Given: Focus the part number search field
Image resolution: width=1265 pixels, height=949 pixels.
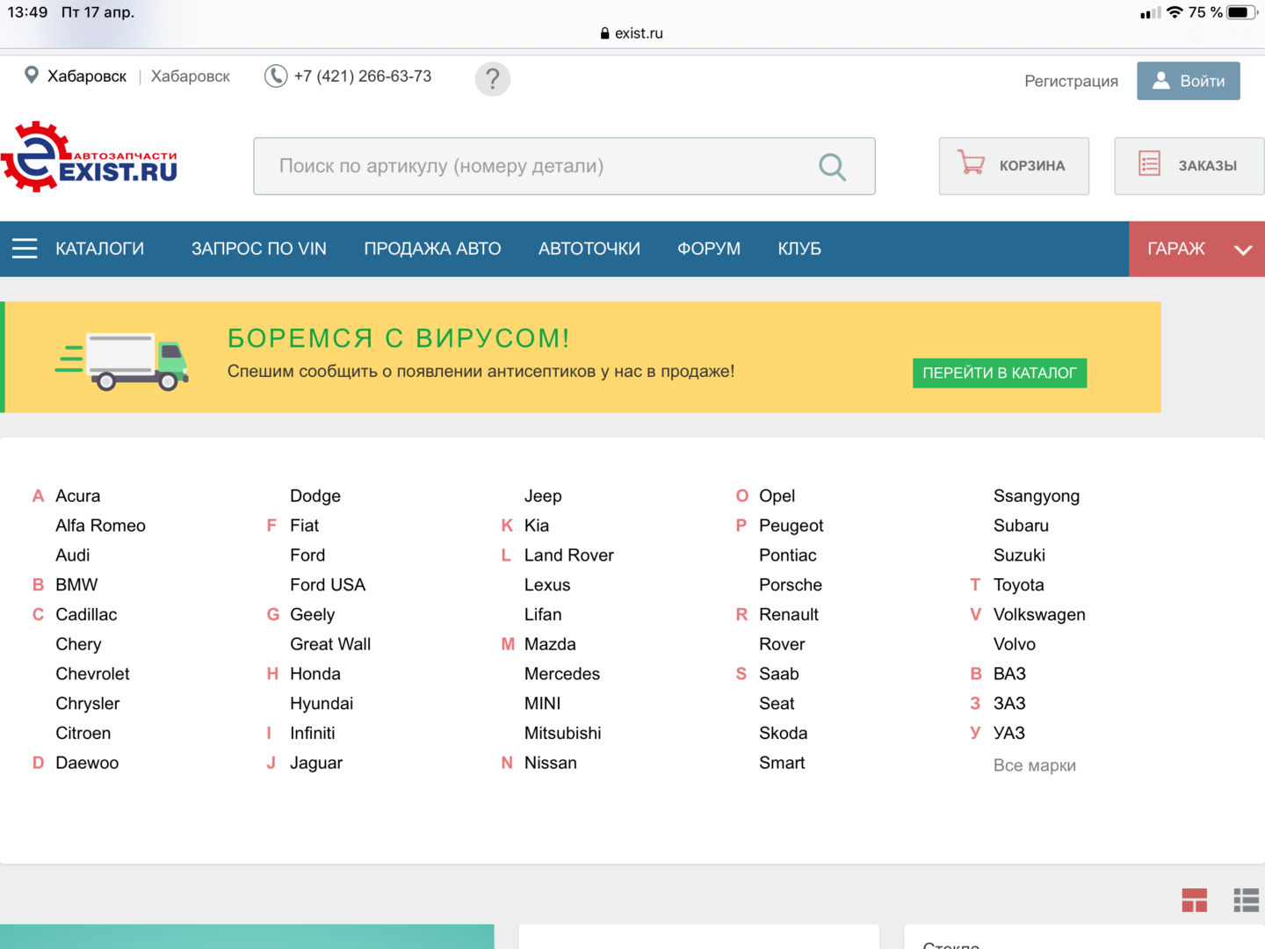Looking at the screenshot, I should tap(564, 166).
